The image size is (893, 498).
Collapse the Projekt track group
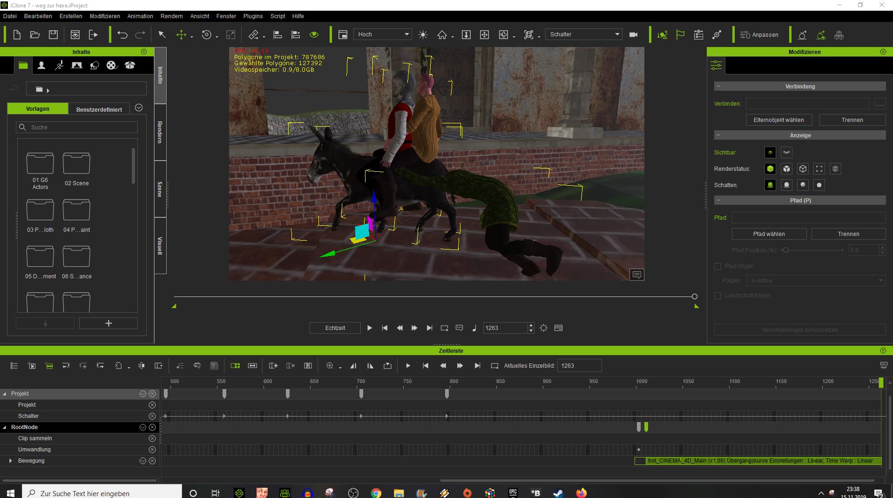click(x=5, y=394)
